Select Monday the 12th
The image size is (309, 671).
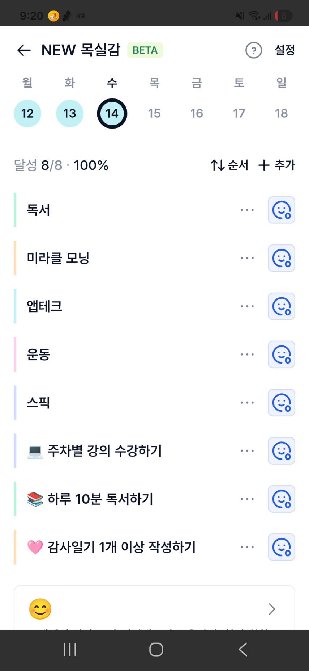pyautogui.click(x=27, y=113)
